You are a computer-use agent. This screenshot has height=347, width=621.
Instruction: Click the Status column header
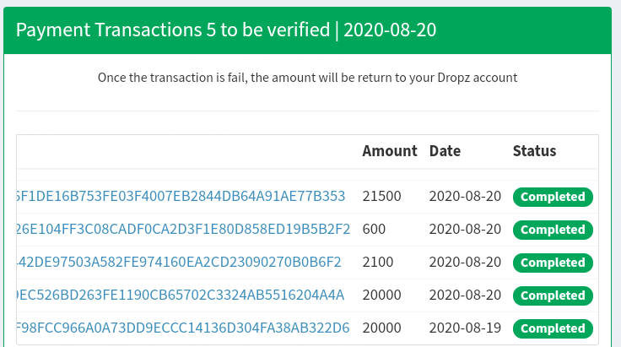pyautogui.click(x=534, y=151)
